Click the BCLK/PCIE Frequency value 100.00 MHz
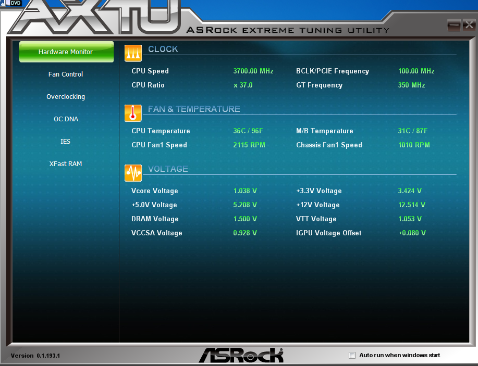 tap(416, 71)
